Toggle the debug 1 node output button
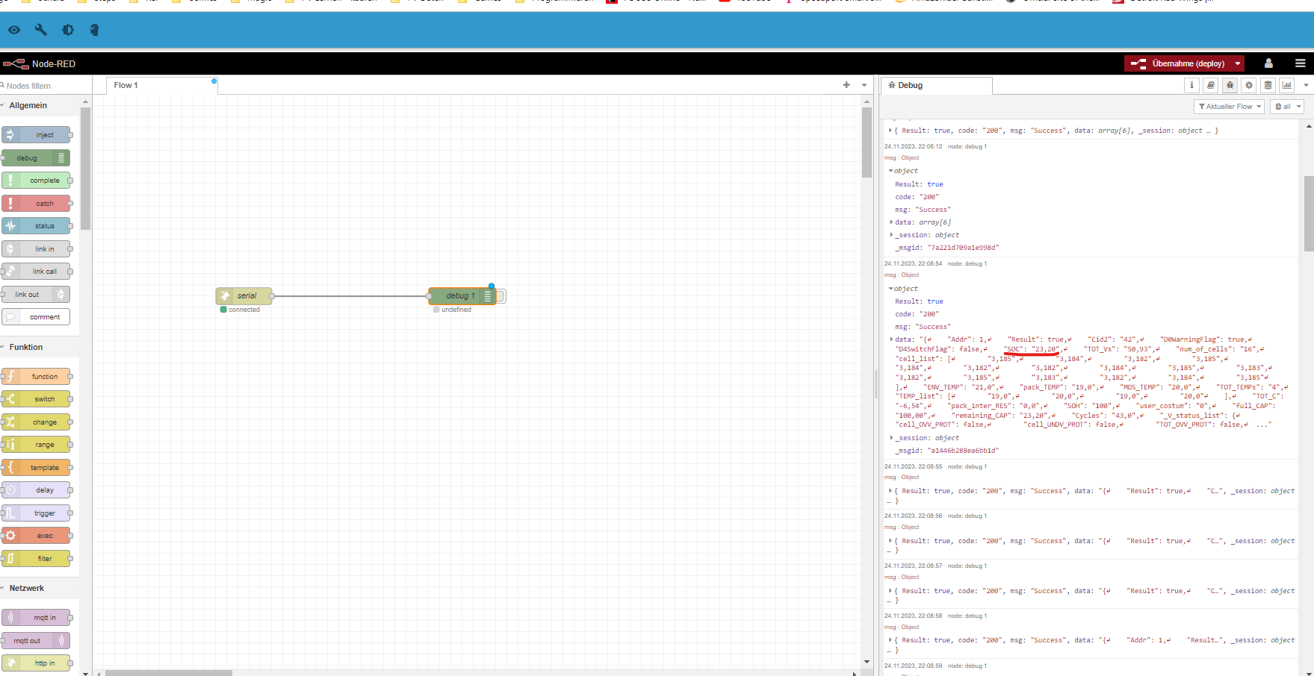Viewport: 1314px width, 676px height. 501,296
